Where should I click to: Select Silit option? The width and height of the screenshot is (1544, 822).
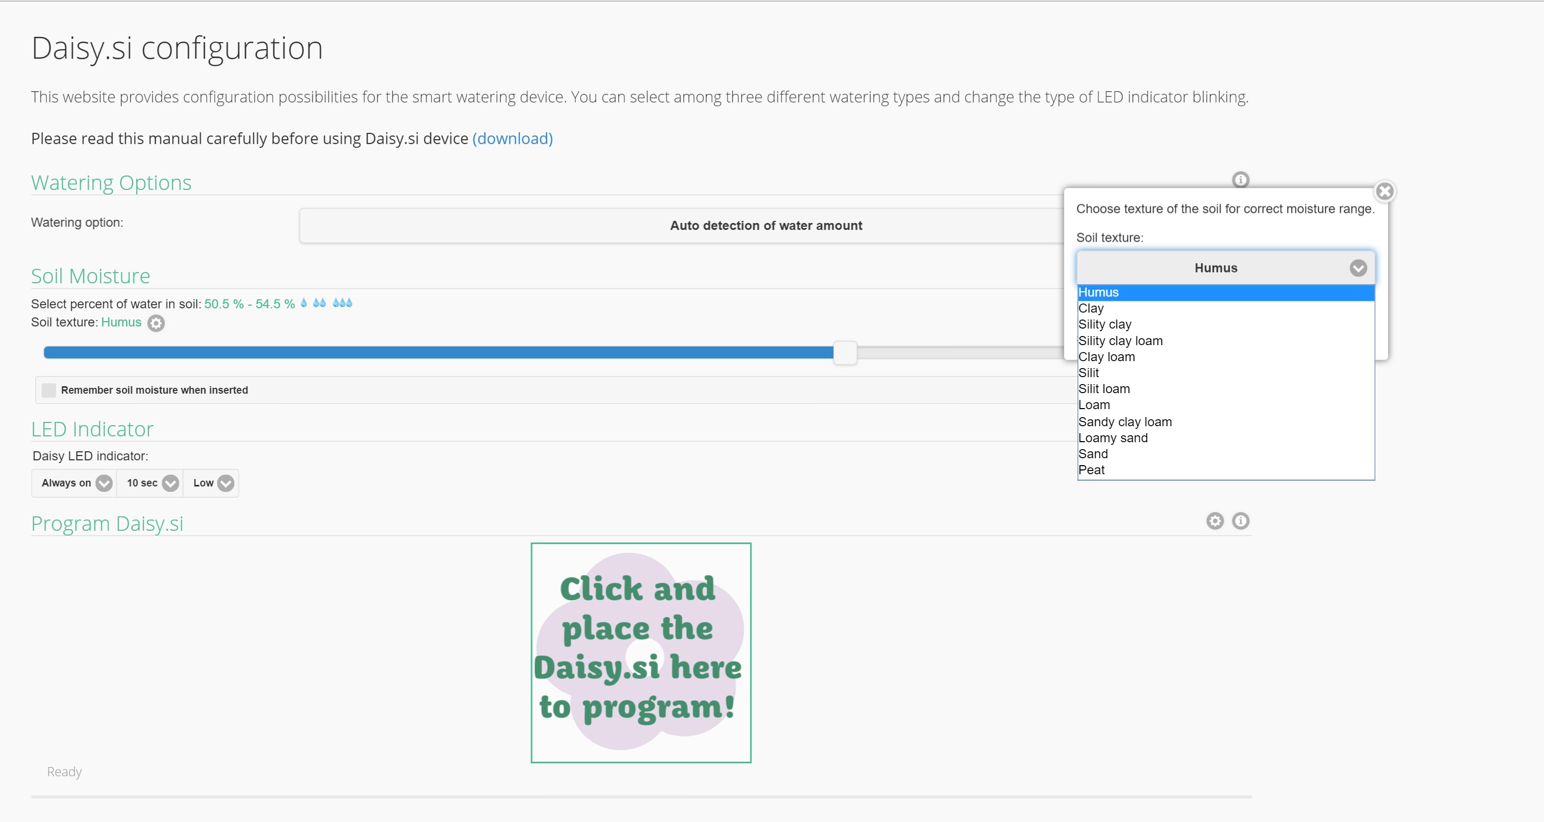(1225, 373)
